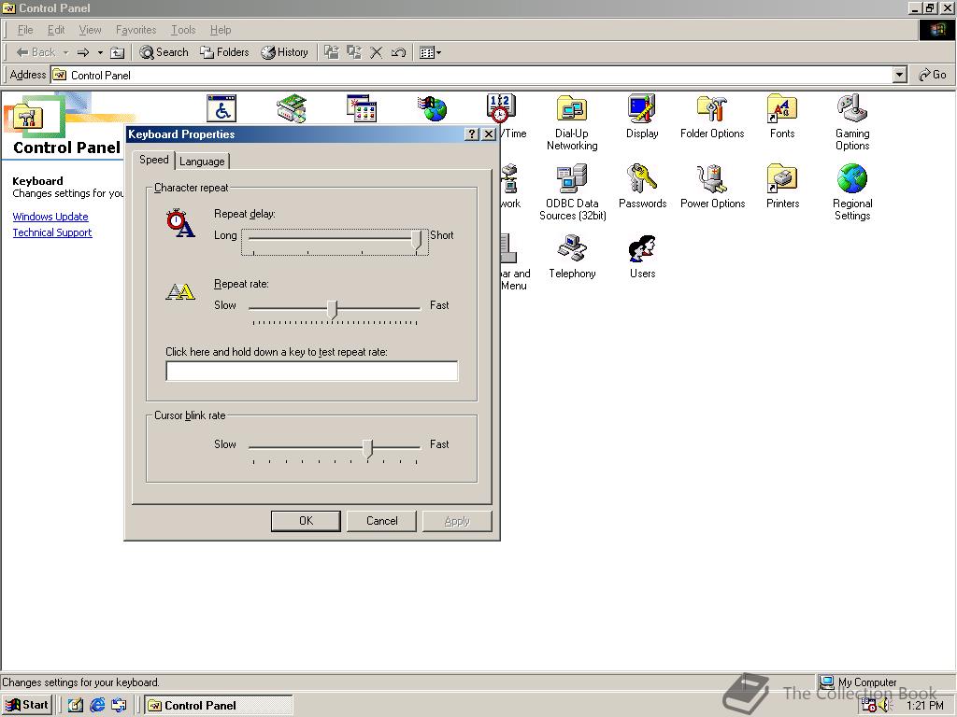
Task: Click the Task Scheduler tray icon
Action: pyautogui.click(x=869, y=706)
